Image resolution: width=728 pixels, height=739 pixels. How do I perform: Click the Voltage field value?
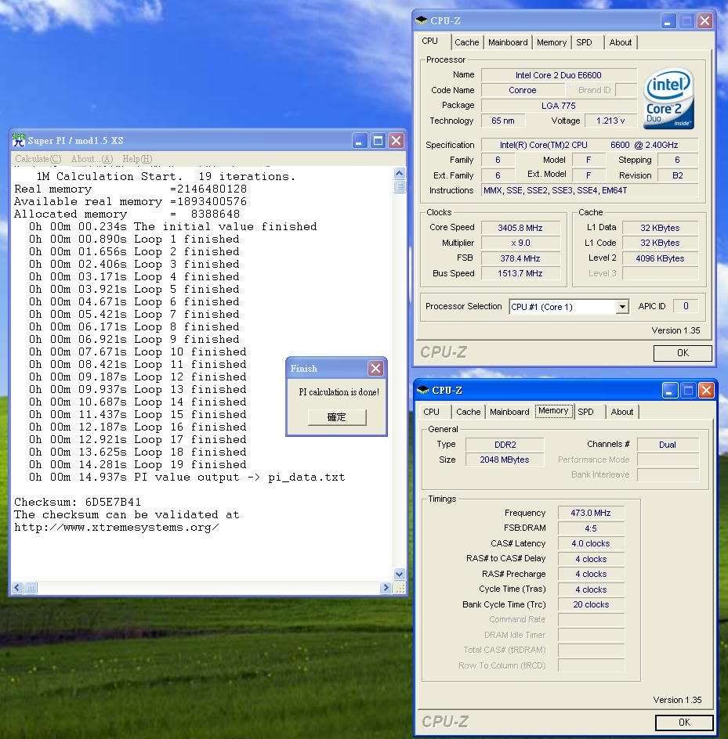click(610, 121)
